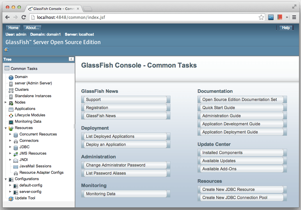
Task: Click the Update Tool icon in tree
Action: [11, 198]
